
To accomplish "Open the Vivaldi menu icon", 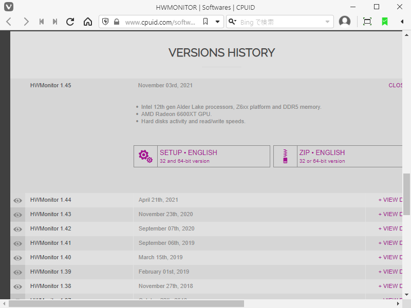I will (x=9, y=7).
